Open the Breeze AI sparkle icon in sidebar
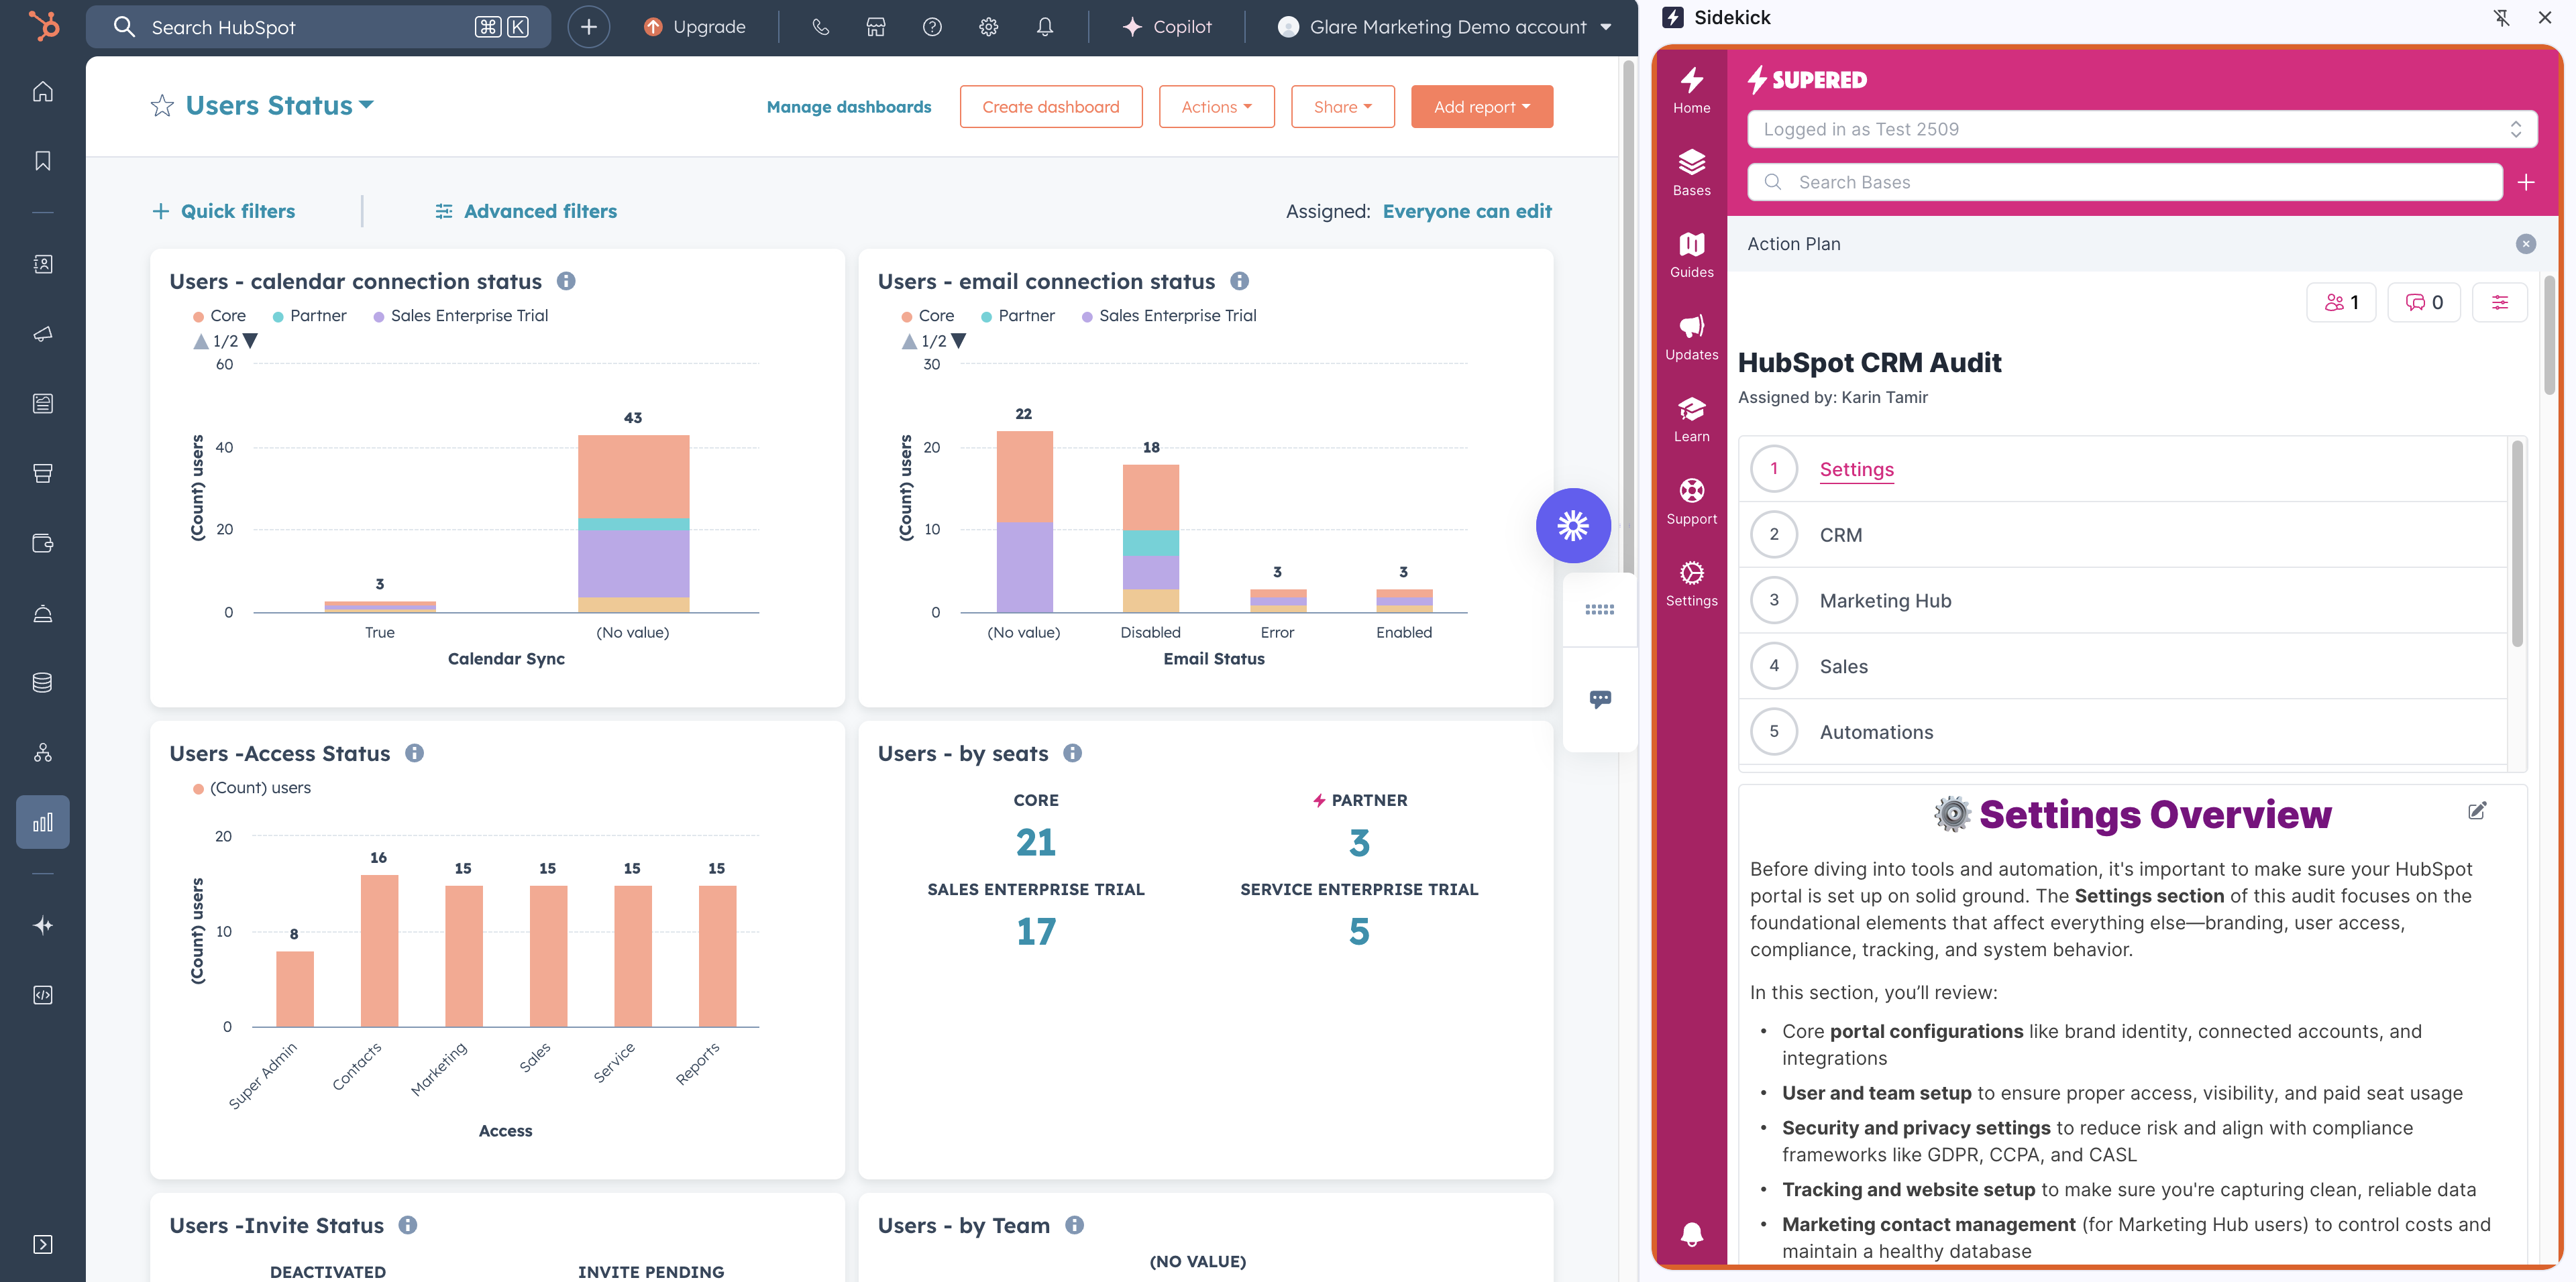Viewport: 2576px width, 1282px height. pos(43,925)
